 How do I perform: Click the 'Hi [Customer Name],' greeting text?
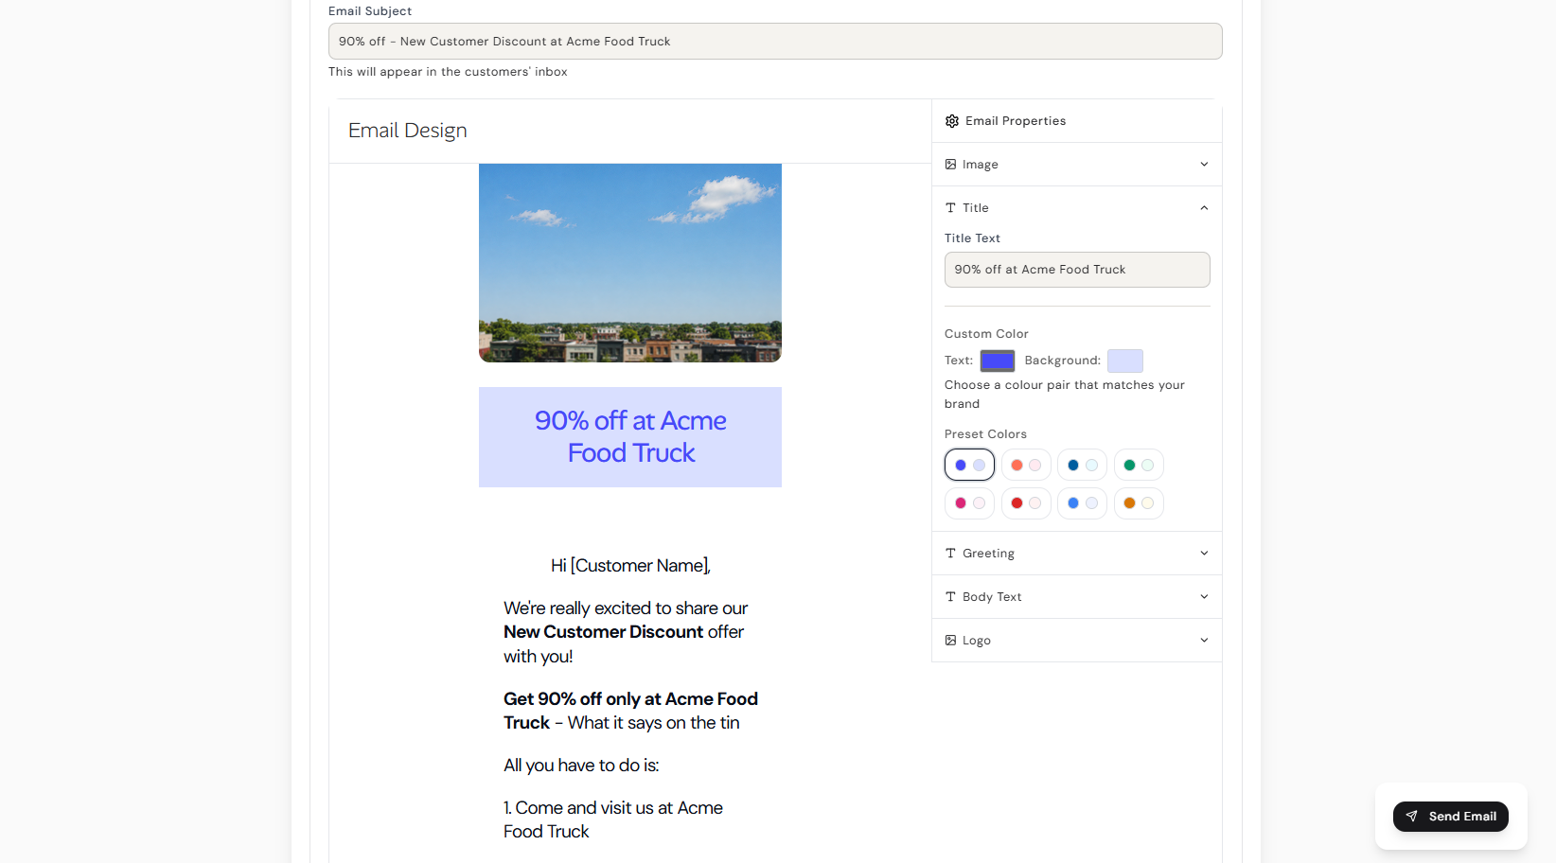coord(630,566)
